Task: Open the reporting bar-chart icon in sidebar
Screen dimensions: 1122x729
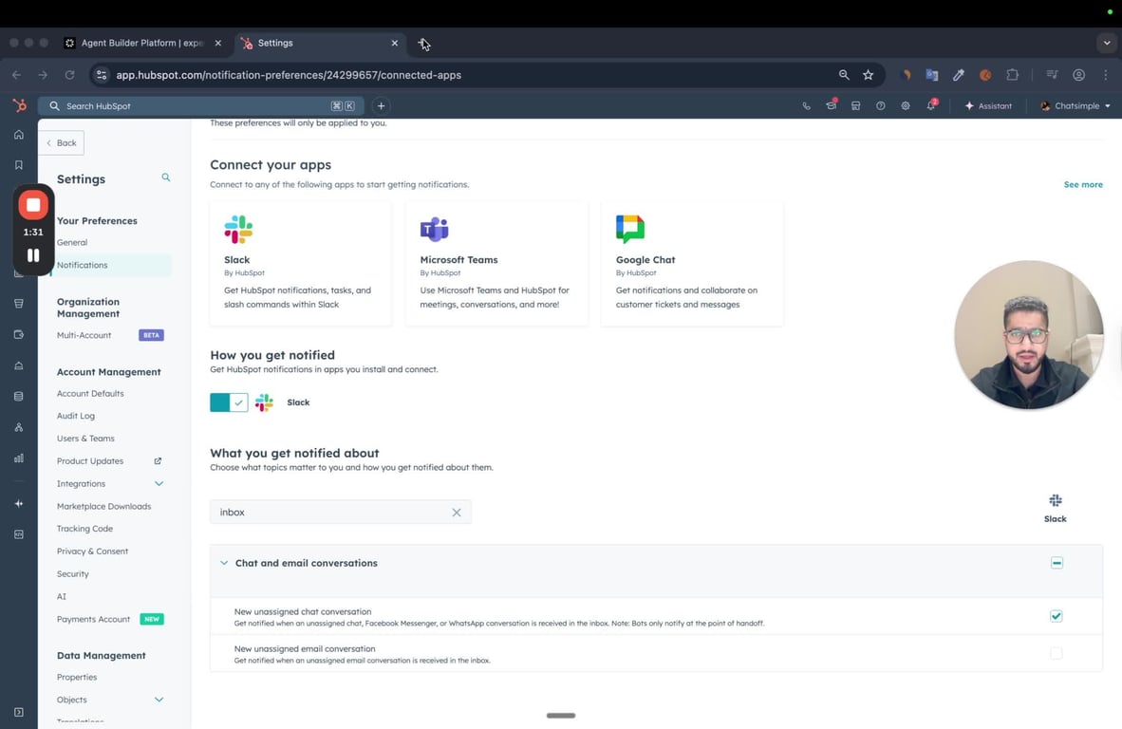Action: point(19,458)
